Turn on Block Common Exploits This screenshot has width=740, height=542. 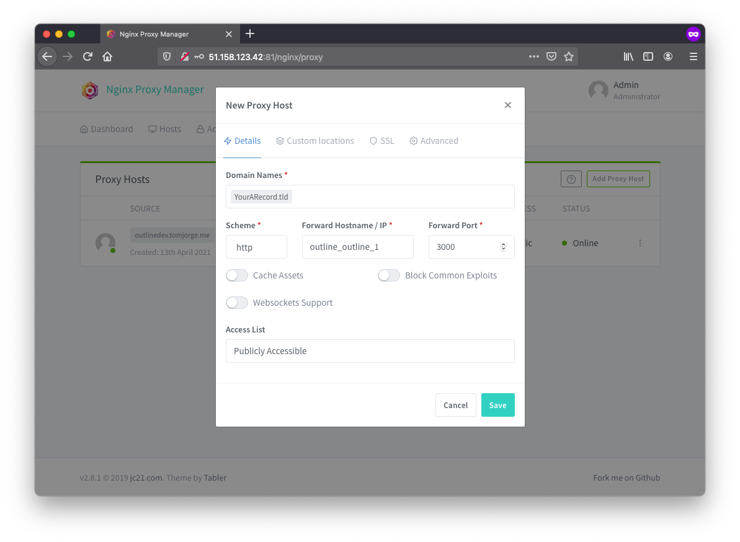[x=389, y=275]
